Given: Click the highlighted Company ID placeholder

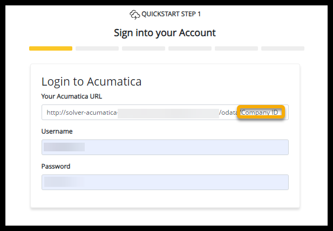Looking at the screenshot, I should click(x=262, y=113).
